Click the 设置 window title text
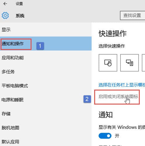Image resolution: width=145 pixels, height=146 pixels. point(19,4)
